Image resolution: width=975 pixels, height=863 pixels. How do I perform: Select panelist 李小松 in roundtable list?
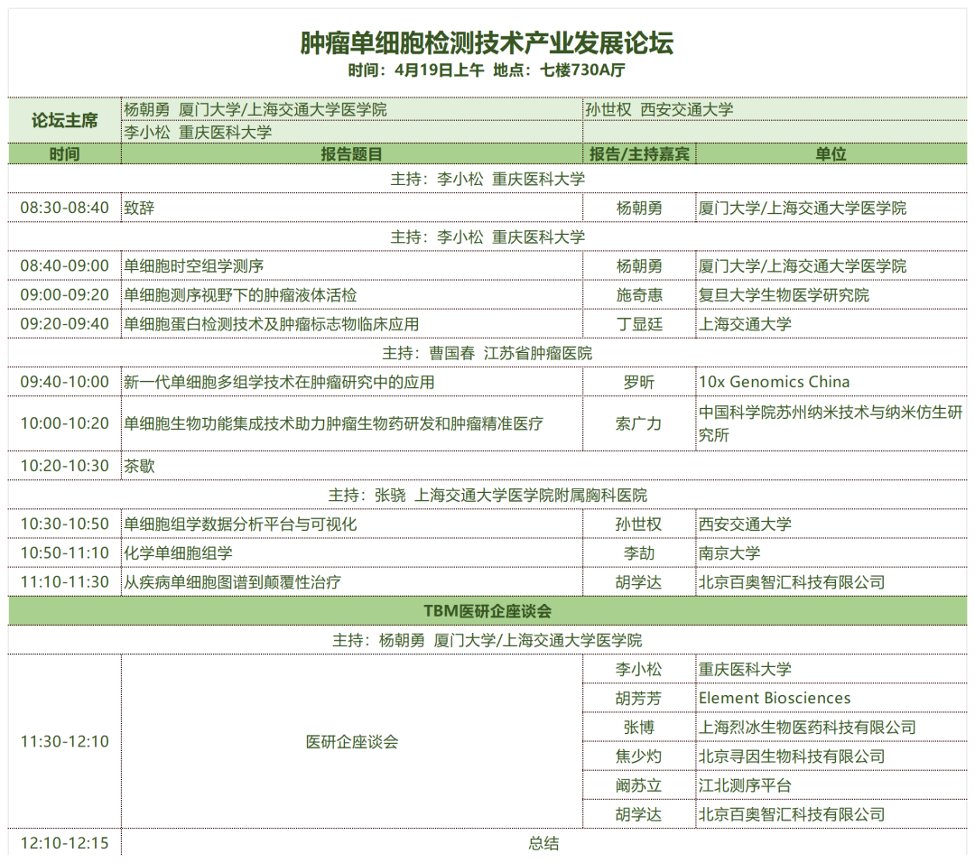[639, 670]
